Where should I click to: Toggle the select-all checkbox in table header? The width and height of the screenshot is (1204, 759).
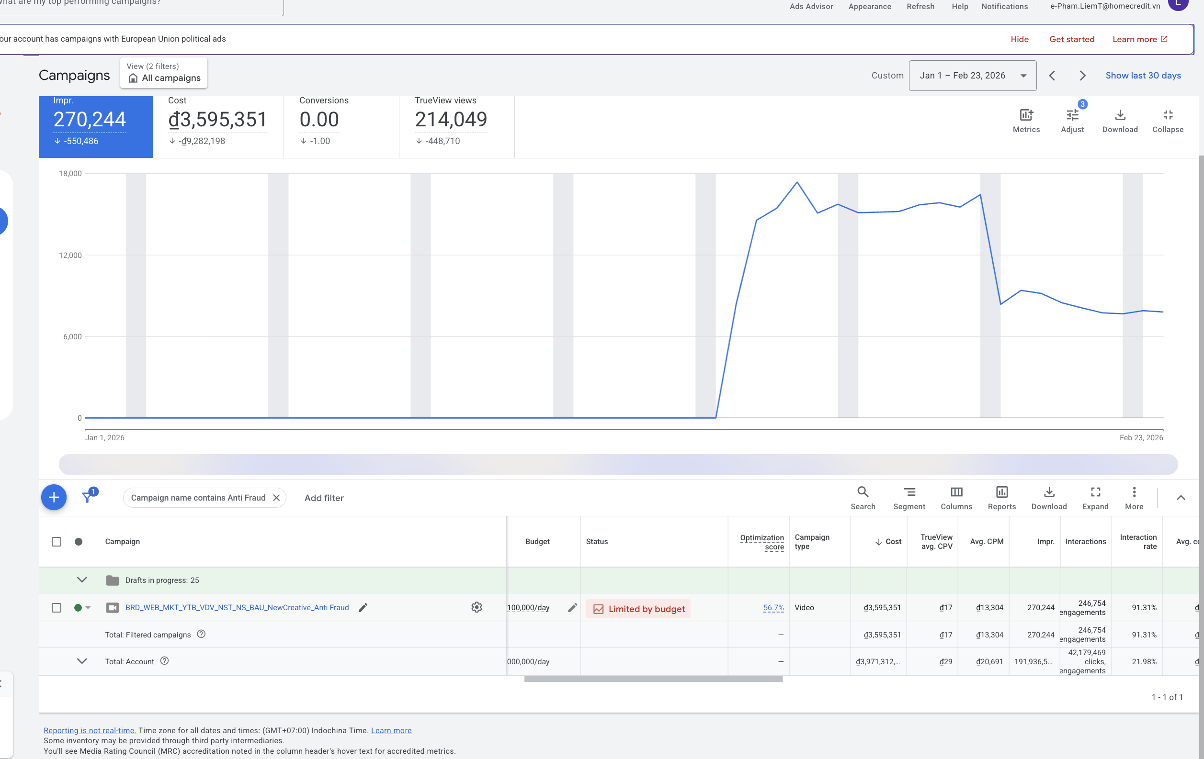[x=57, y=542]
